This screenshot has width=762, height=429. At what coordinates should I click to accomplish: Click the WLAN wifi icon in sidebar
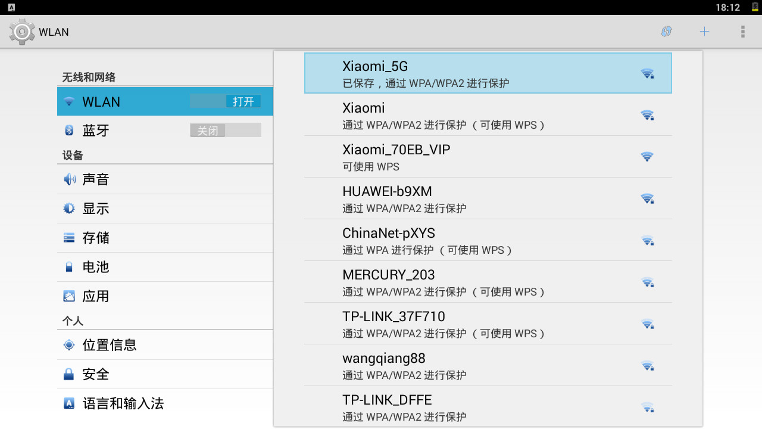(x=69, y=102)
